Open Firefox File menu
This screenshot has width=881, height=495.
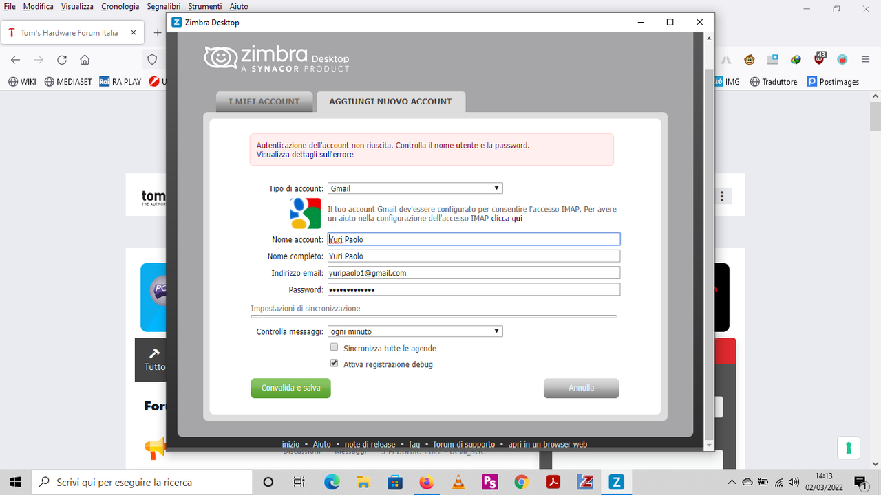tap(10, 6)
